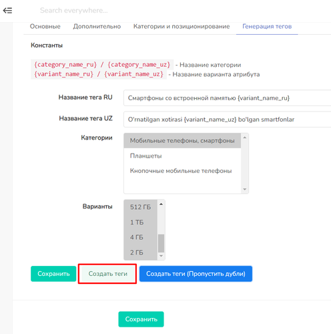This screenshot has width=331, height=334.
Task: Click variants list scroll-up arrow
Action: click(161, 204)
